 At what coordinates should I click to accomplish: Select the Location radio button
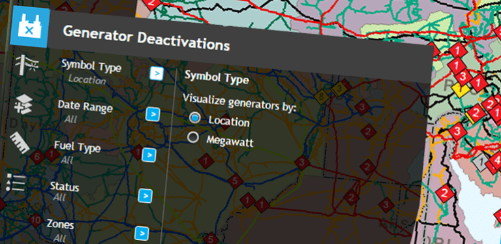pyautogui.click(x=194, y=118)
